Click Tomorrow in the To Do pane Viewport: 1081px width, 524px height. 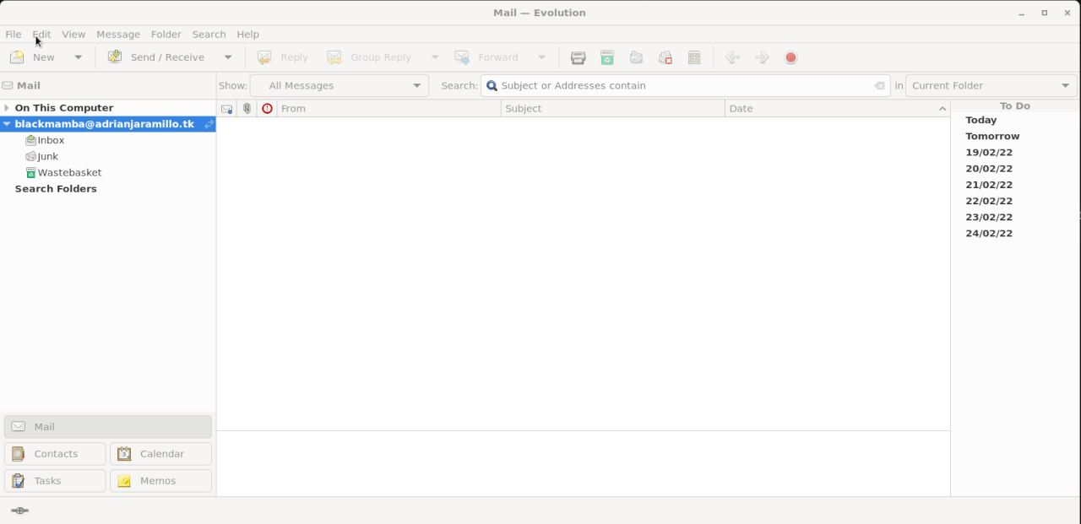click(x=992, y=136)
